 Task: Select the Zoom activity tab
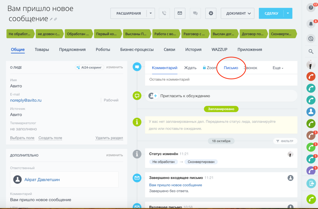click(x=210, y=68)
